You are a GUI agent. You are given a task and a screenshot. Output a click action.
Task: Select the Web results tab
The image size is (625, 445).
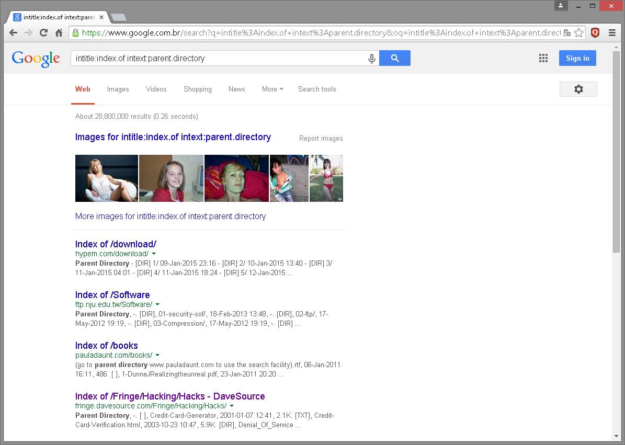tap(83, 89)
